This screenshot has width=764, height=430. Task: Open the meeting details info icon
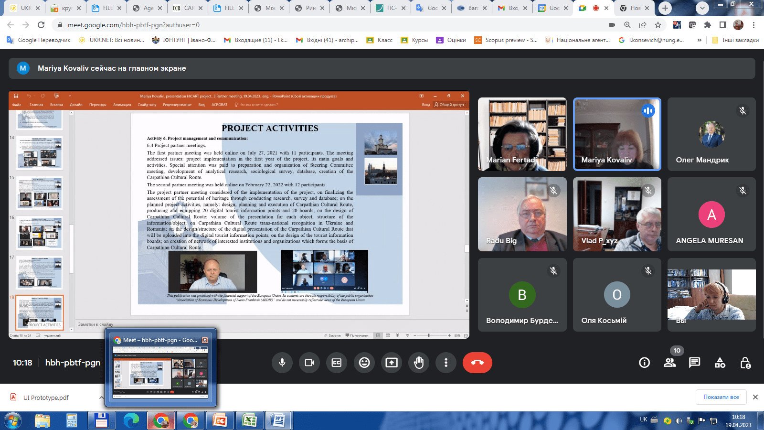point(644,363)
